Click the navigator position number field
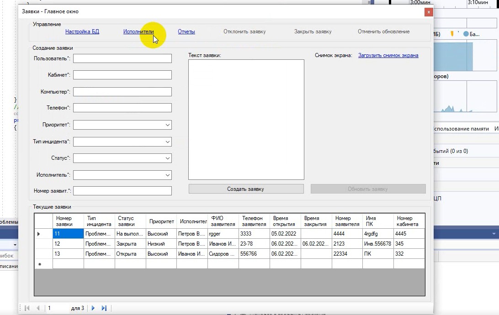 click(57, 308)
